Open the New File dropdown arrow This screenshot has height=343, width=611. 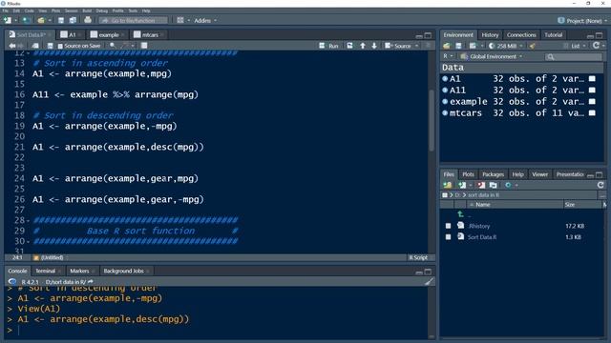click(15, 20)
